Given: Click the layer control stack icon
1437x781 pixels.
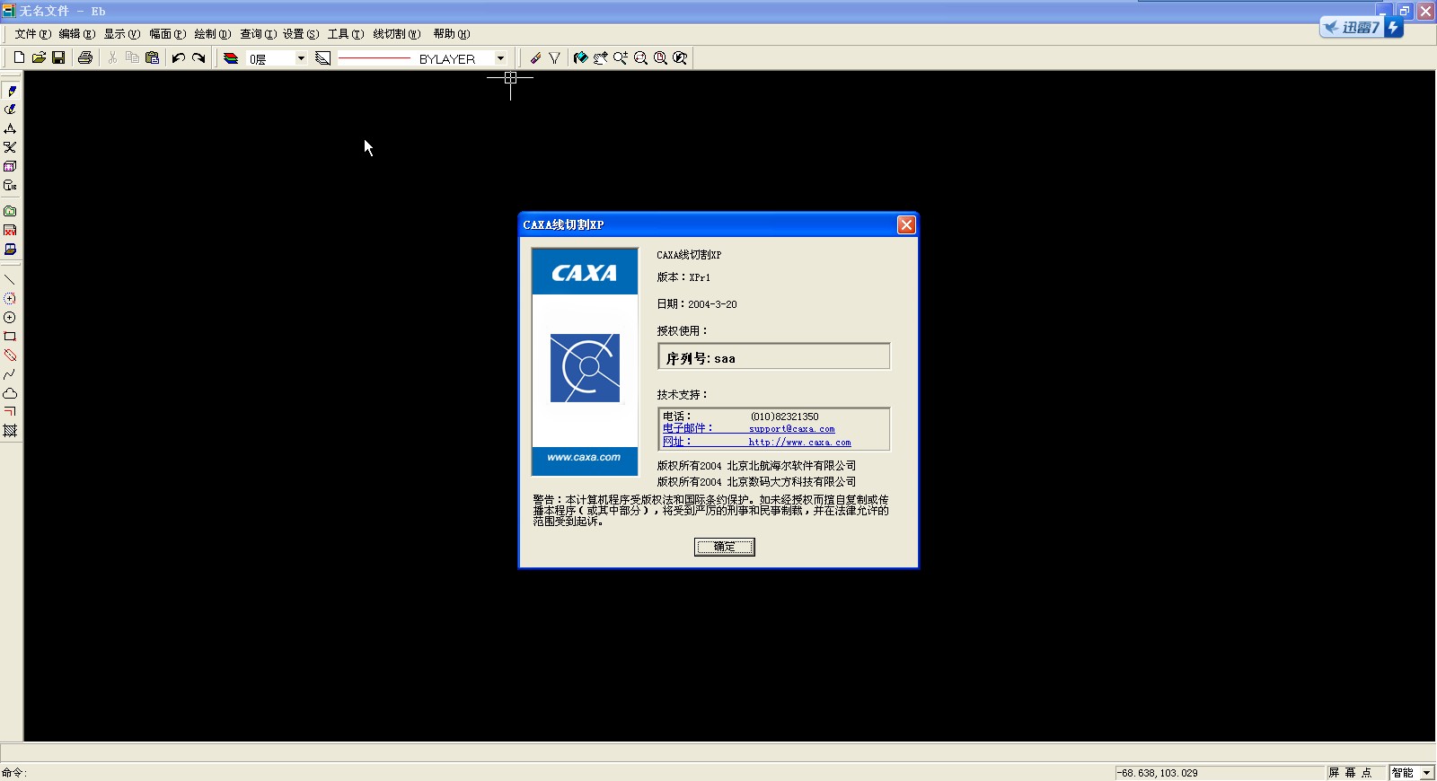Looking at the screenshot, I should (231, 57).
